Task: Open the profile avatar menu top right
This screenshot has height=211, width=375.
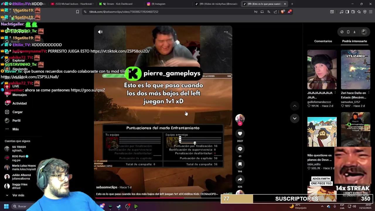Action: 364,32
